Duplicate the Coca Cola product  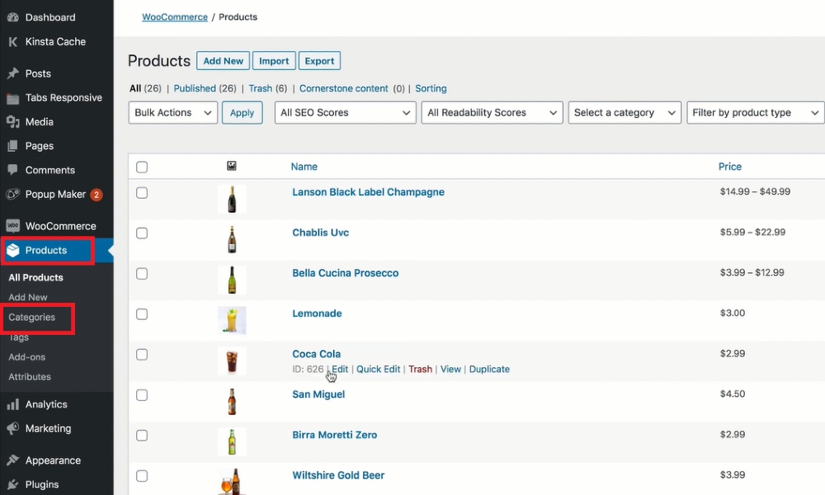(x=489, y=370)
